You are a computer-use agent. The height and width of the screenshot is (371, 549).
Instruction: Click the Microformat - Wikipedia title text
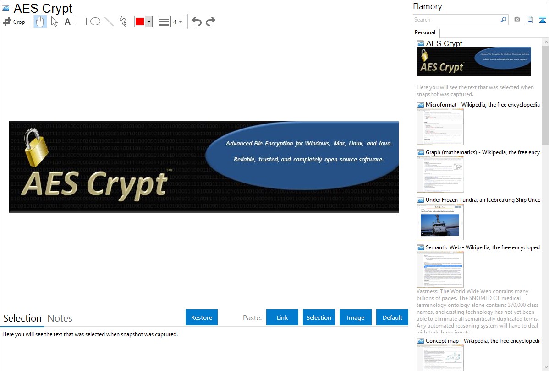click(483, 105)
